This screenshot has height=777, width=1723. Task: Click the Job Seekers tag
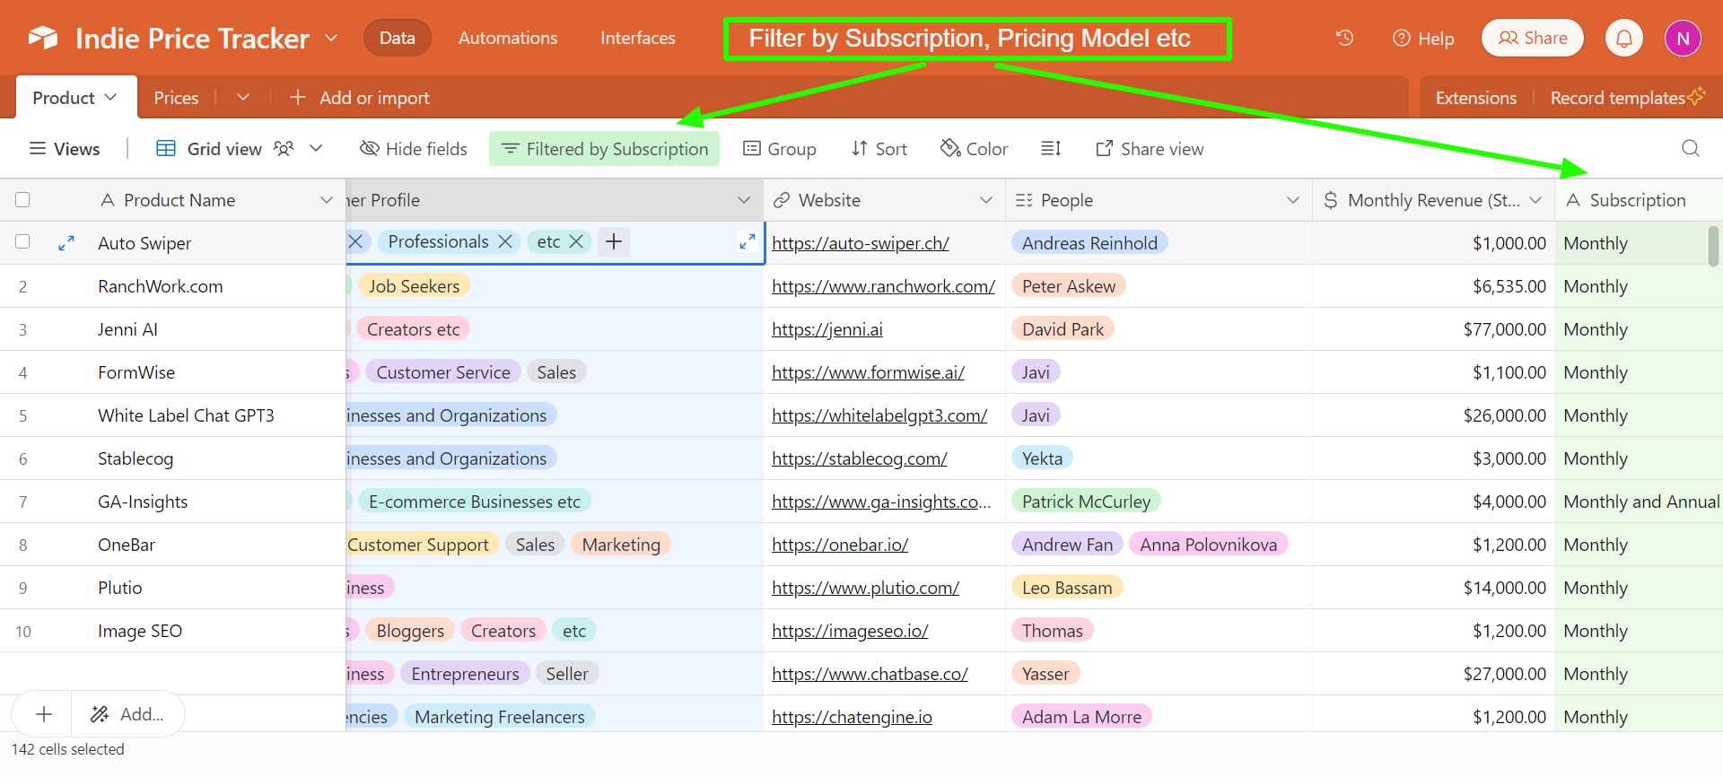tap(414, 285)
